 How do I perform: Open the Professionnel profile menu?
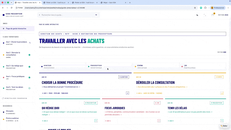click(x=218, y=8)
